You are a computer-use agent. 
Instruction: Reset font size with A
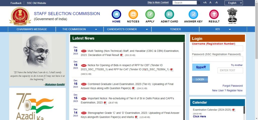210,3
